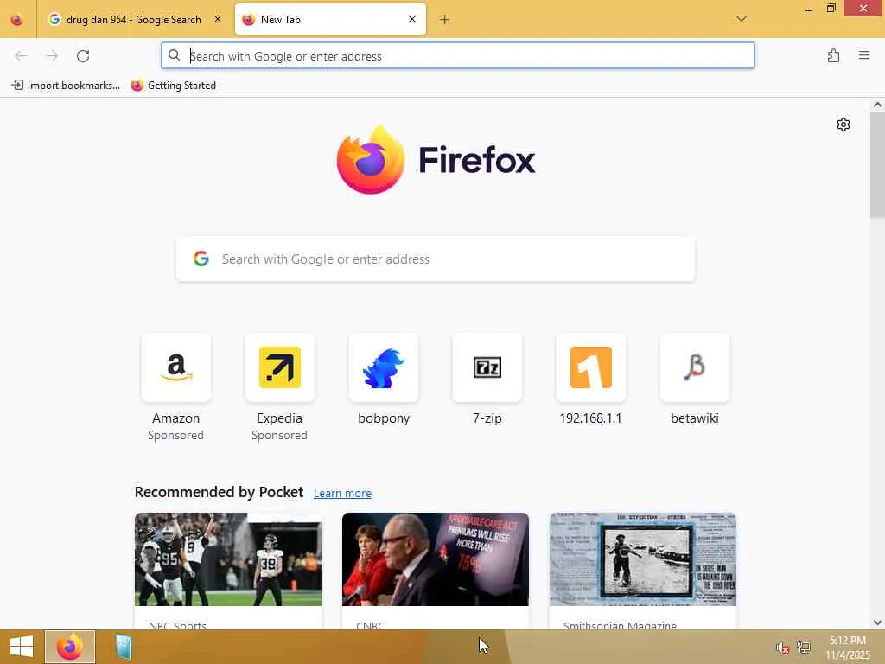Click Import bookmarks in bookmarks toolbar
The width and height of the screenshot is (885, 664).
66,86
